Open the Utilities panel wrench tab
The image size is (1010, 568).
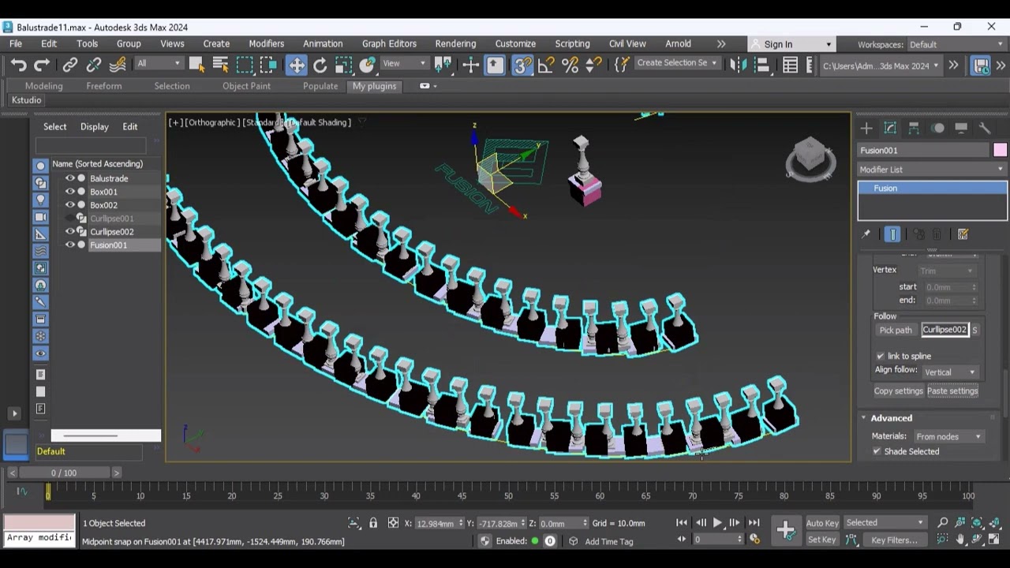[985, 128]
